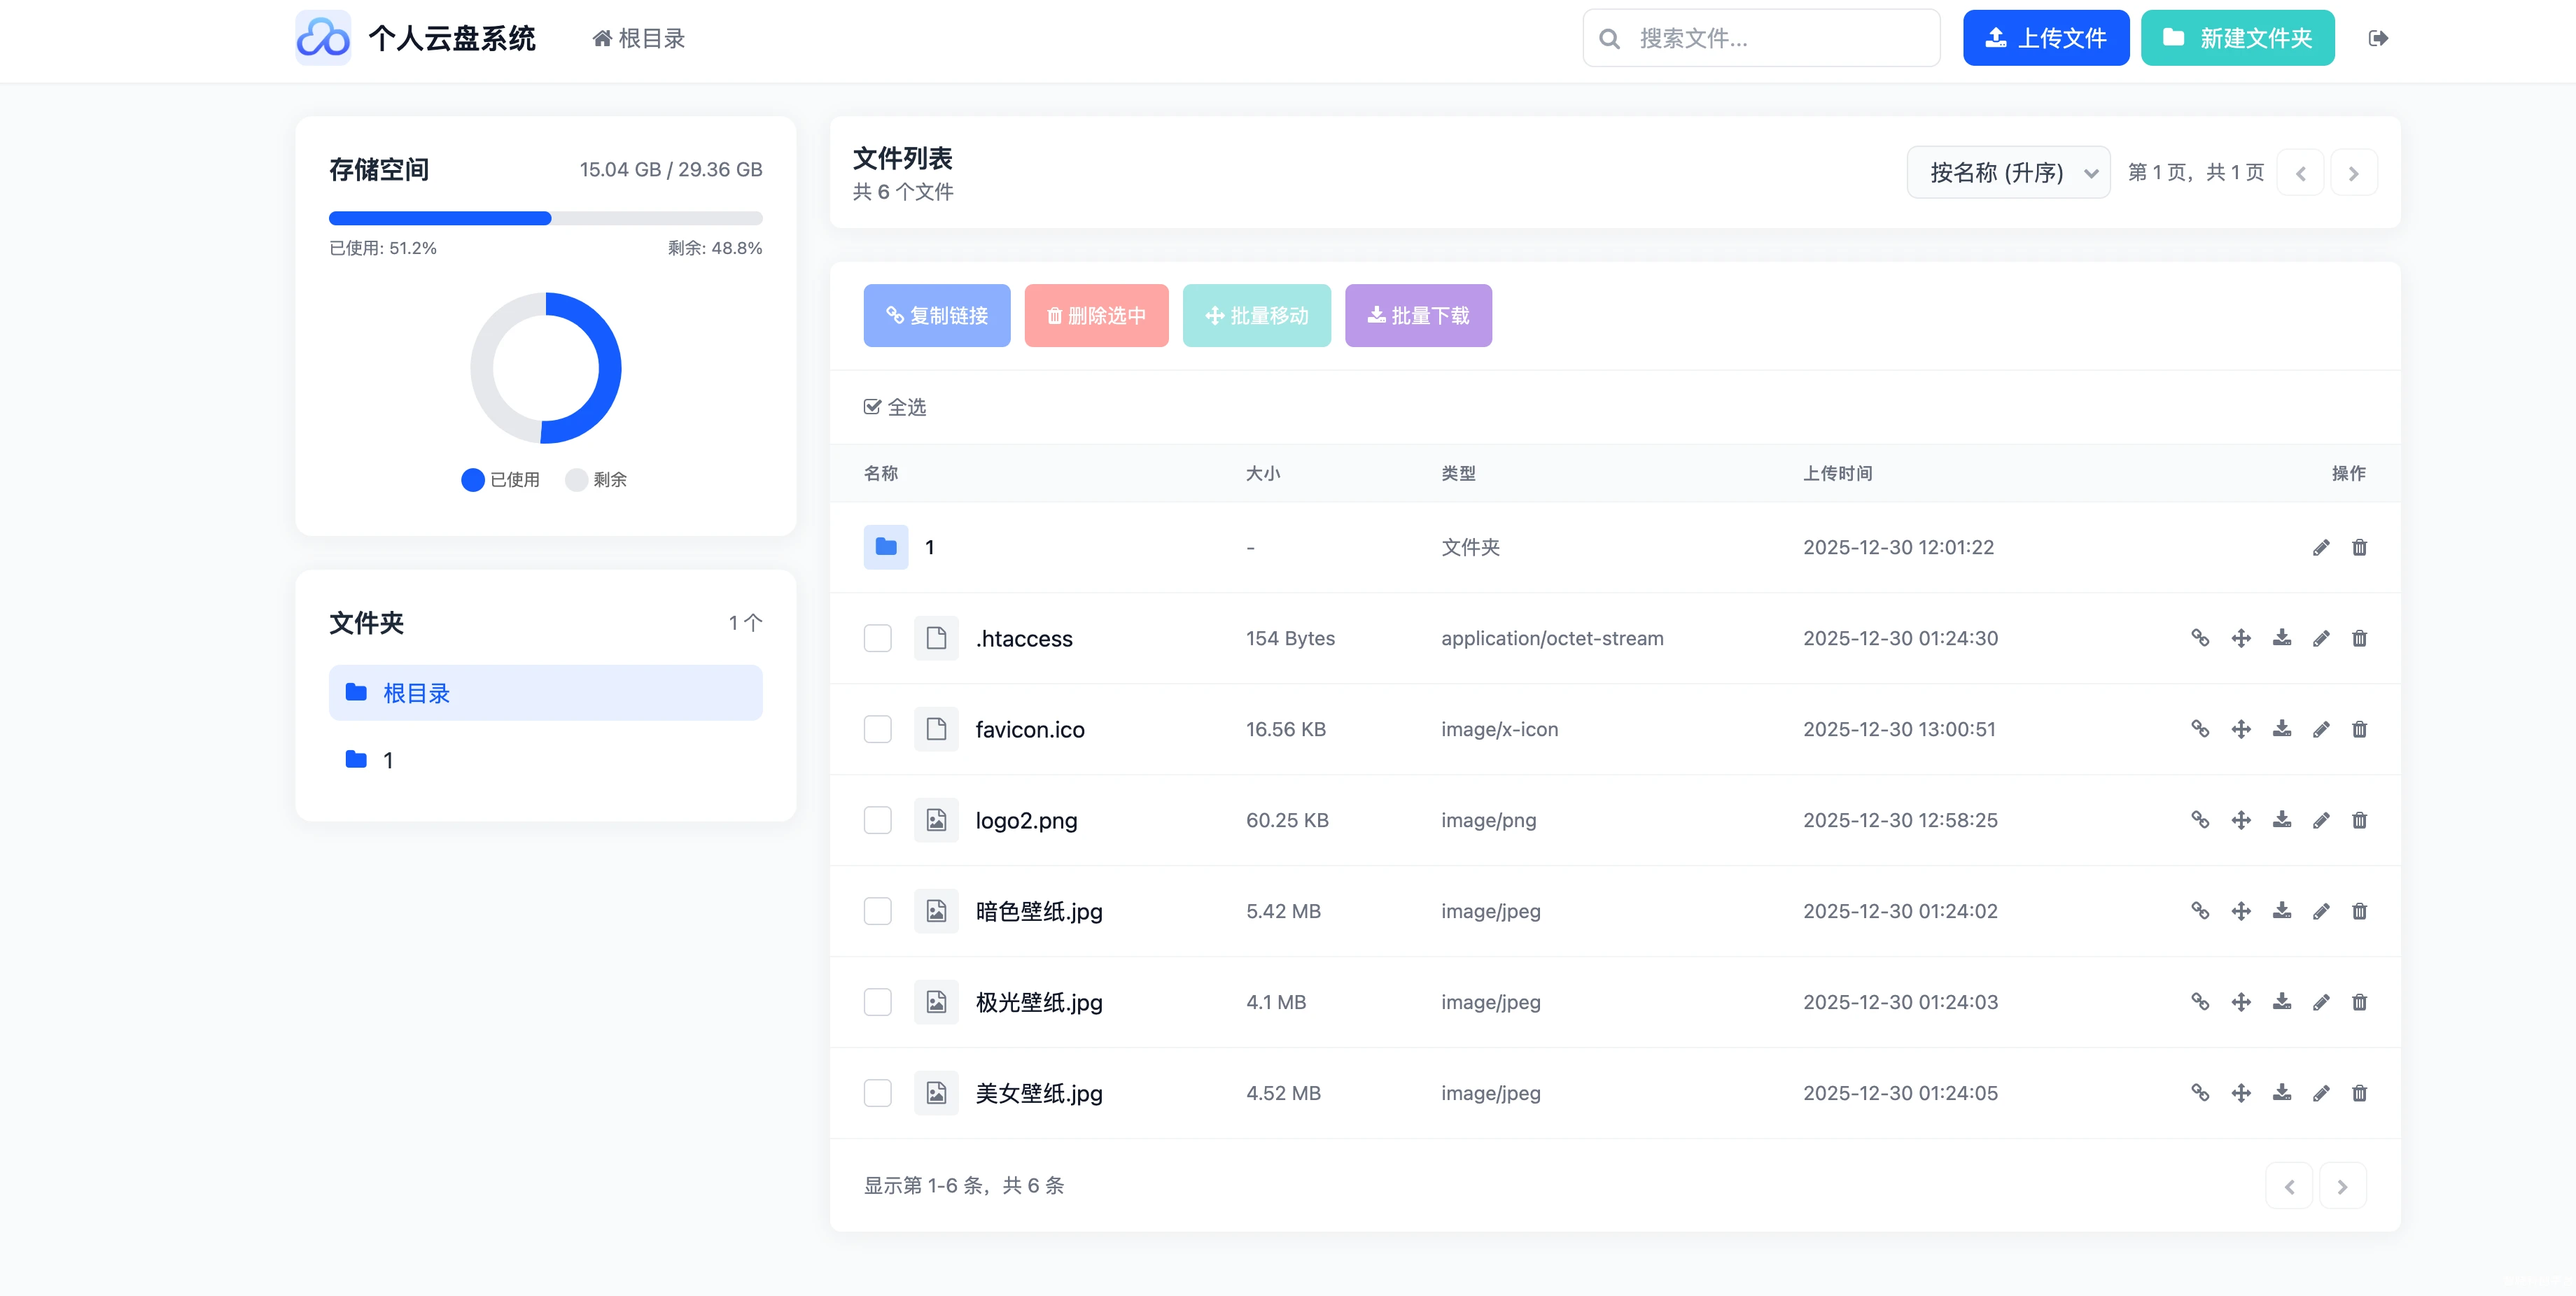The height and width of the screenshot is (1296, 2576).
Task: Check the box beside favicon.ico
Action: click(x=877, y=729)
